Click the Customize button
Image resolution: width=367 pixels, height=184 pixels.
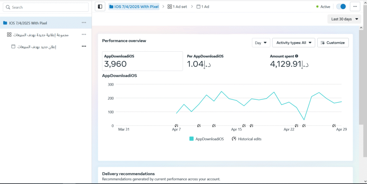point(333,43)
